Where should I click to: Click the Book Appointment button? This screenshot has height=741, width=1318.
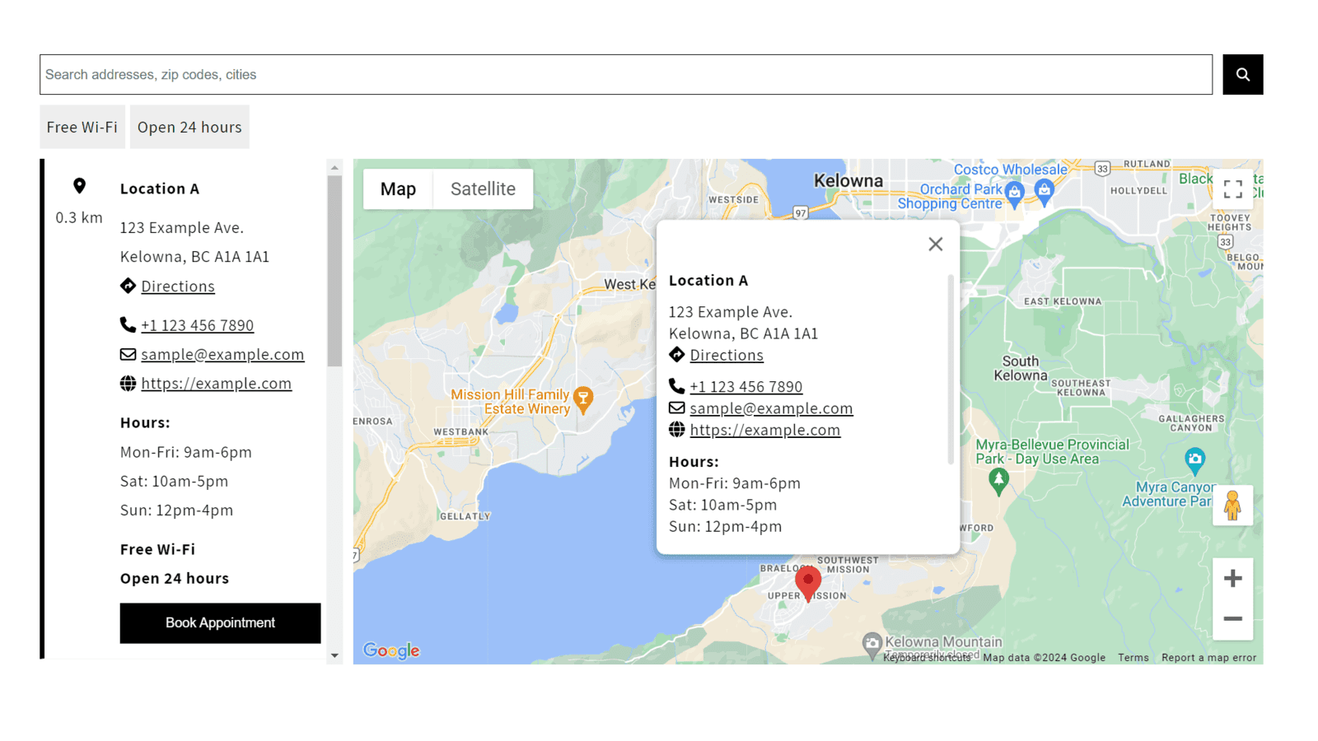click(x=219, y=623)
